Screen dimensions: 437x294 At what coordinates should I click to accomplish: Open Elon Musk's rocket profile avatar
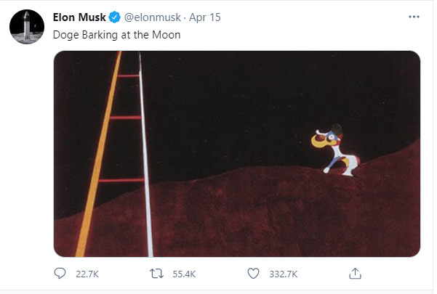tap(27, 27)
